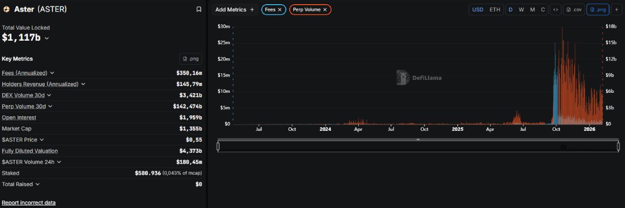625x208 pixels.
Task: Open the Add Metrics menu
Action: [235, 9]
